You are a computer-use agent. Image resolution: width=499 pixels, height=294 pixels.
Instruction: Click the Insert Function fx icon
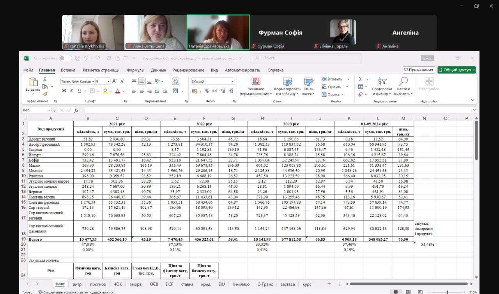(76, 110)
